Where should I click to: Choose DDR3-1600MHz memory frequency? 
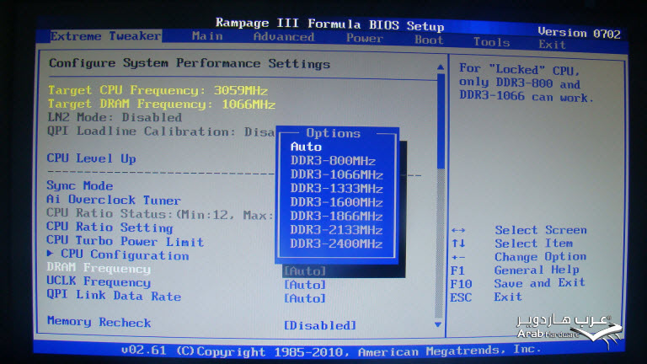[x=337, y=202]
